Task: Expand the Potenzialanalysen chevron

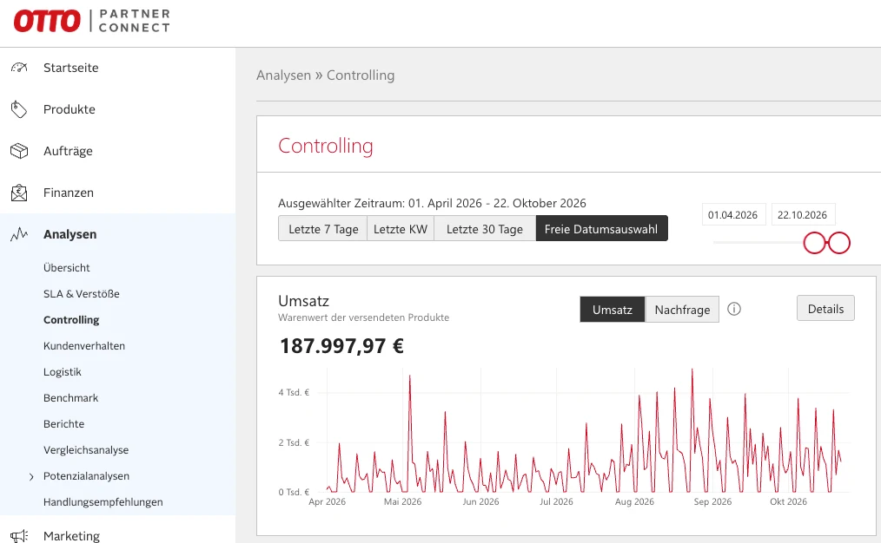Action: pyautogui.click(x=31, y=476)
